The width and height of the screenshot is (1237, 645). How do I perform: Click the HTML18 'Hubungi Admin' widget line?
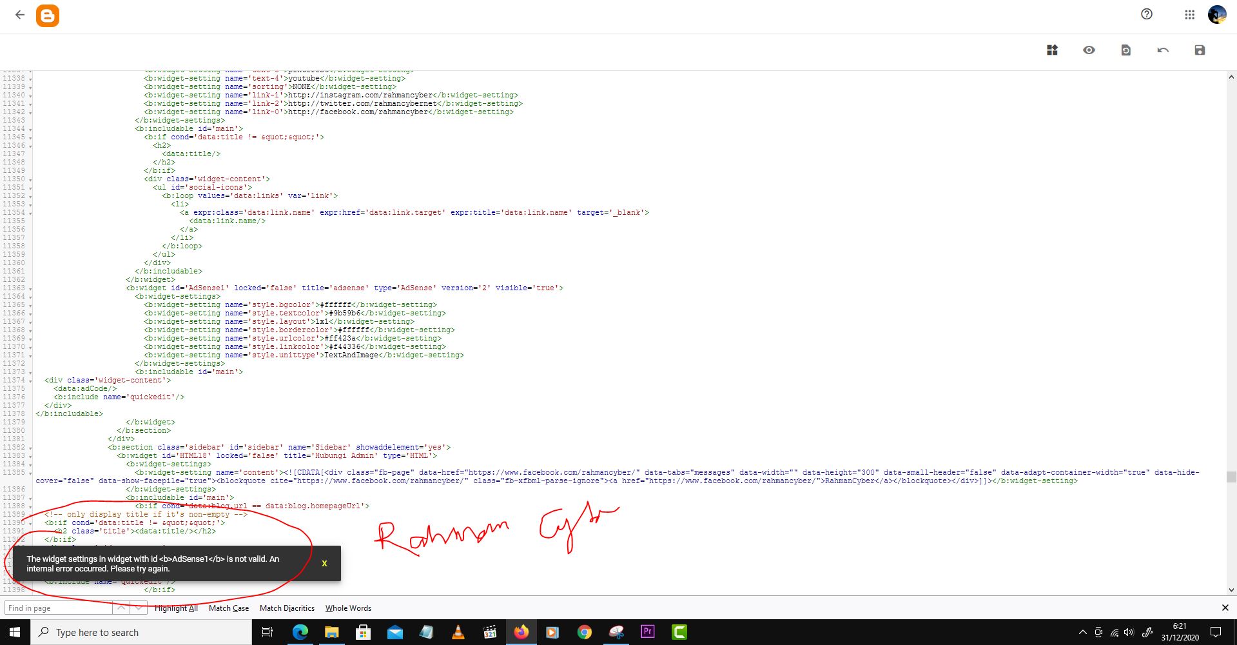pos(277,455)
